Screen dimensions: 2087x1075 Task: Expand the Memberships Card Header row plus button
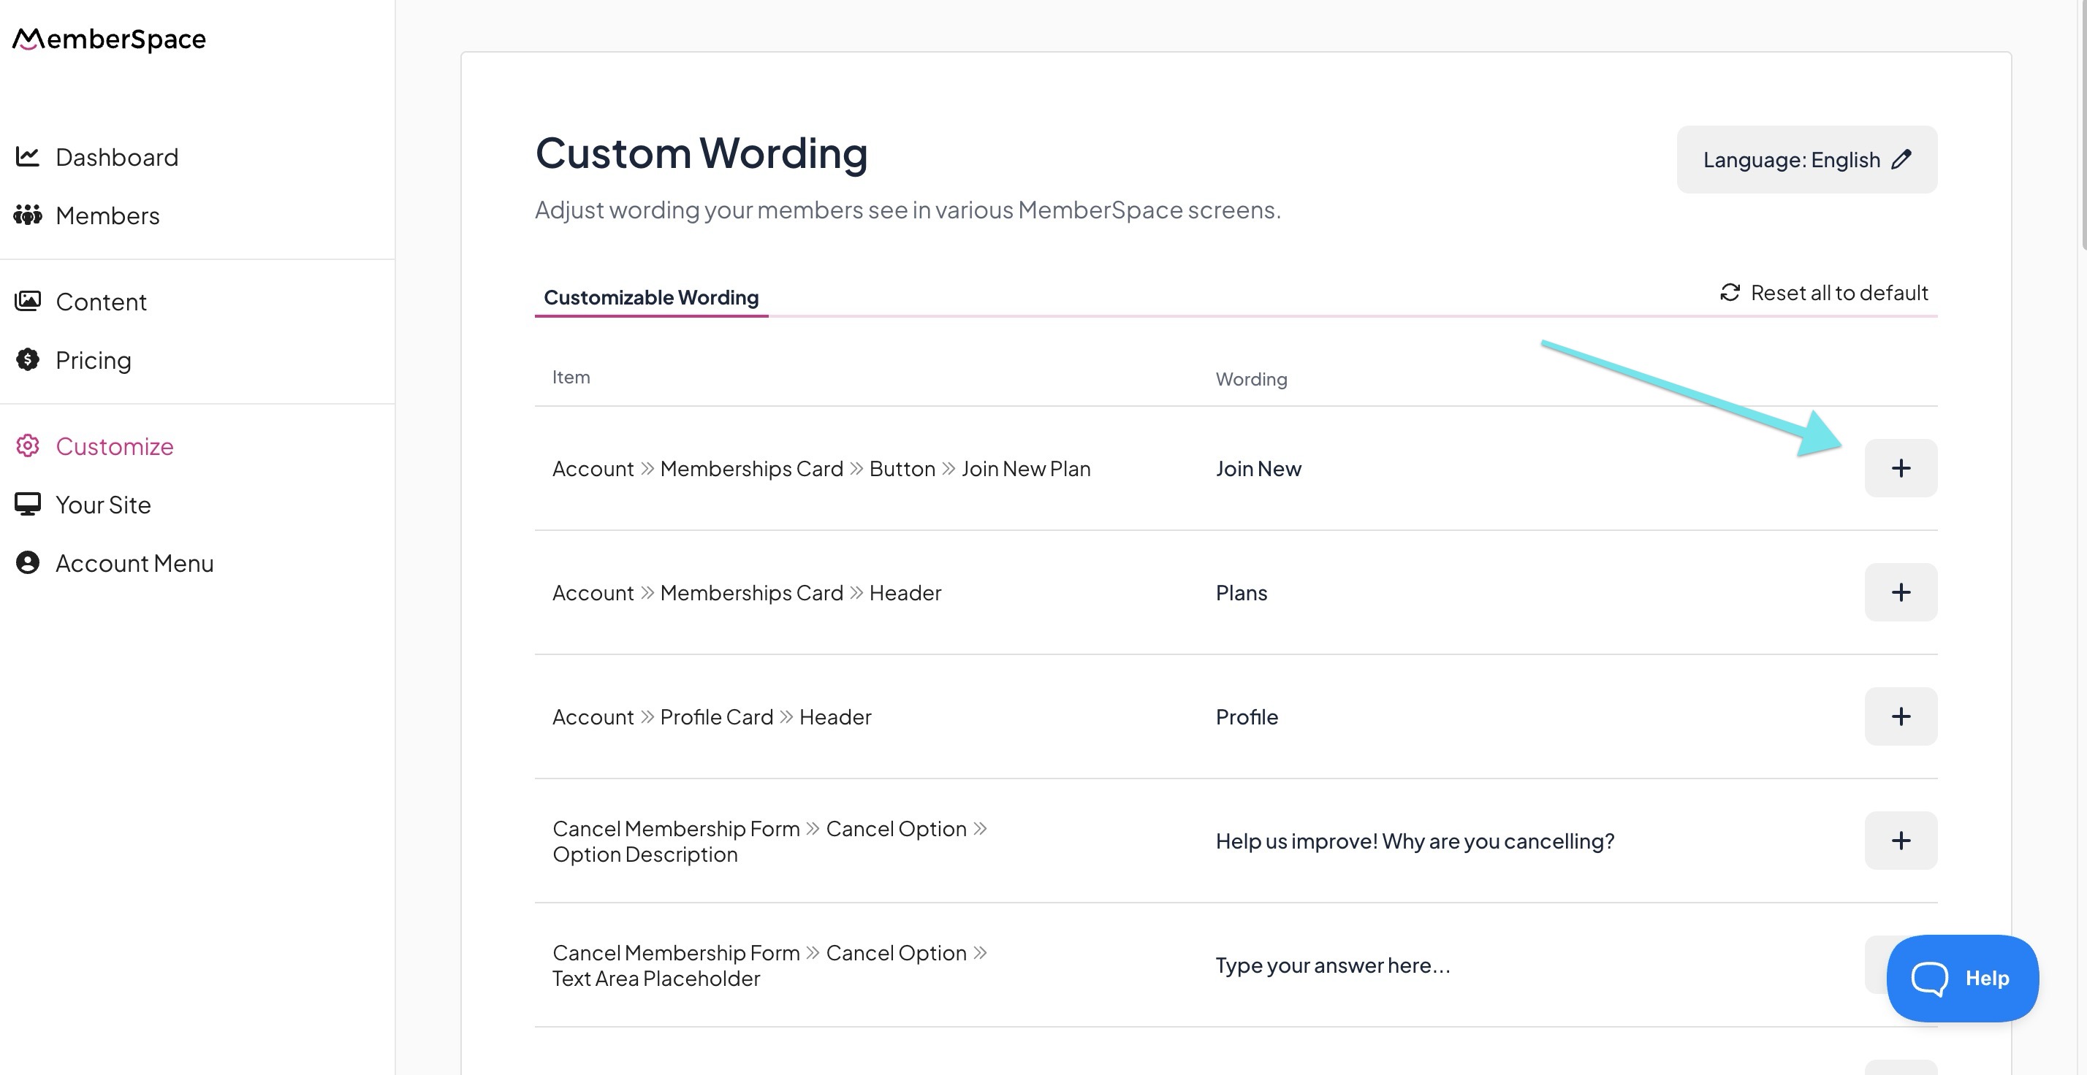[1901, 592]
